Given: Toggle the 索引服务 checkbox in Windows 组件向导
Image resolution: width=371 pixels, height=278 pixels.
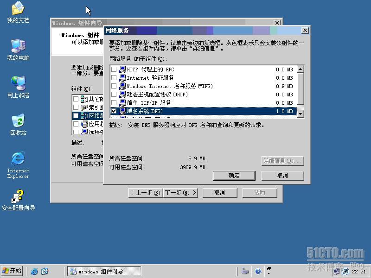Looking at the screenshot, I should [76, 107].
